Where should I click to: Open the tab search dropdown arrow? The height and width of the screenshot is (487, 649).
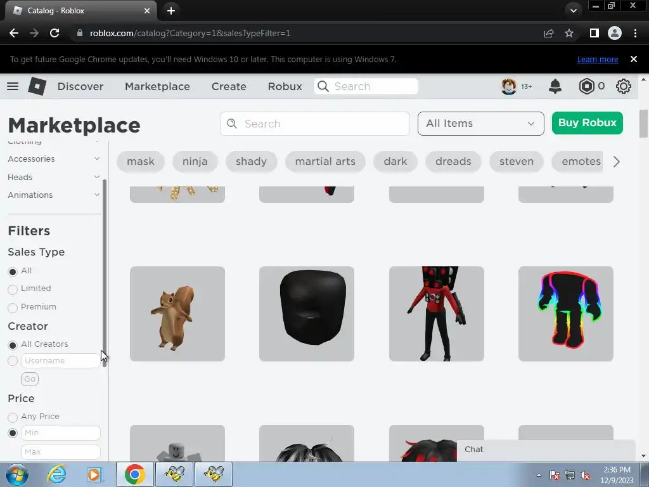[573, 11]
